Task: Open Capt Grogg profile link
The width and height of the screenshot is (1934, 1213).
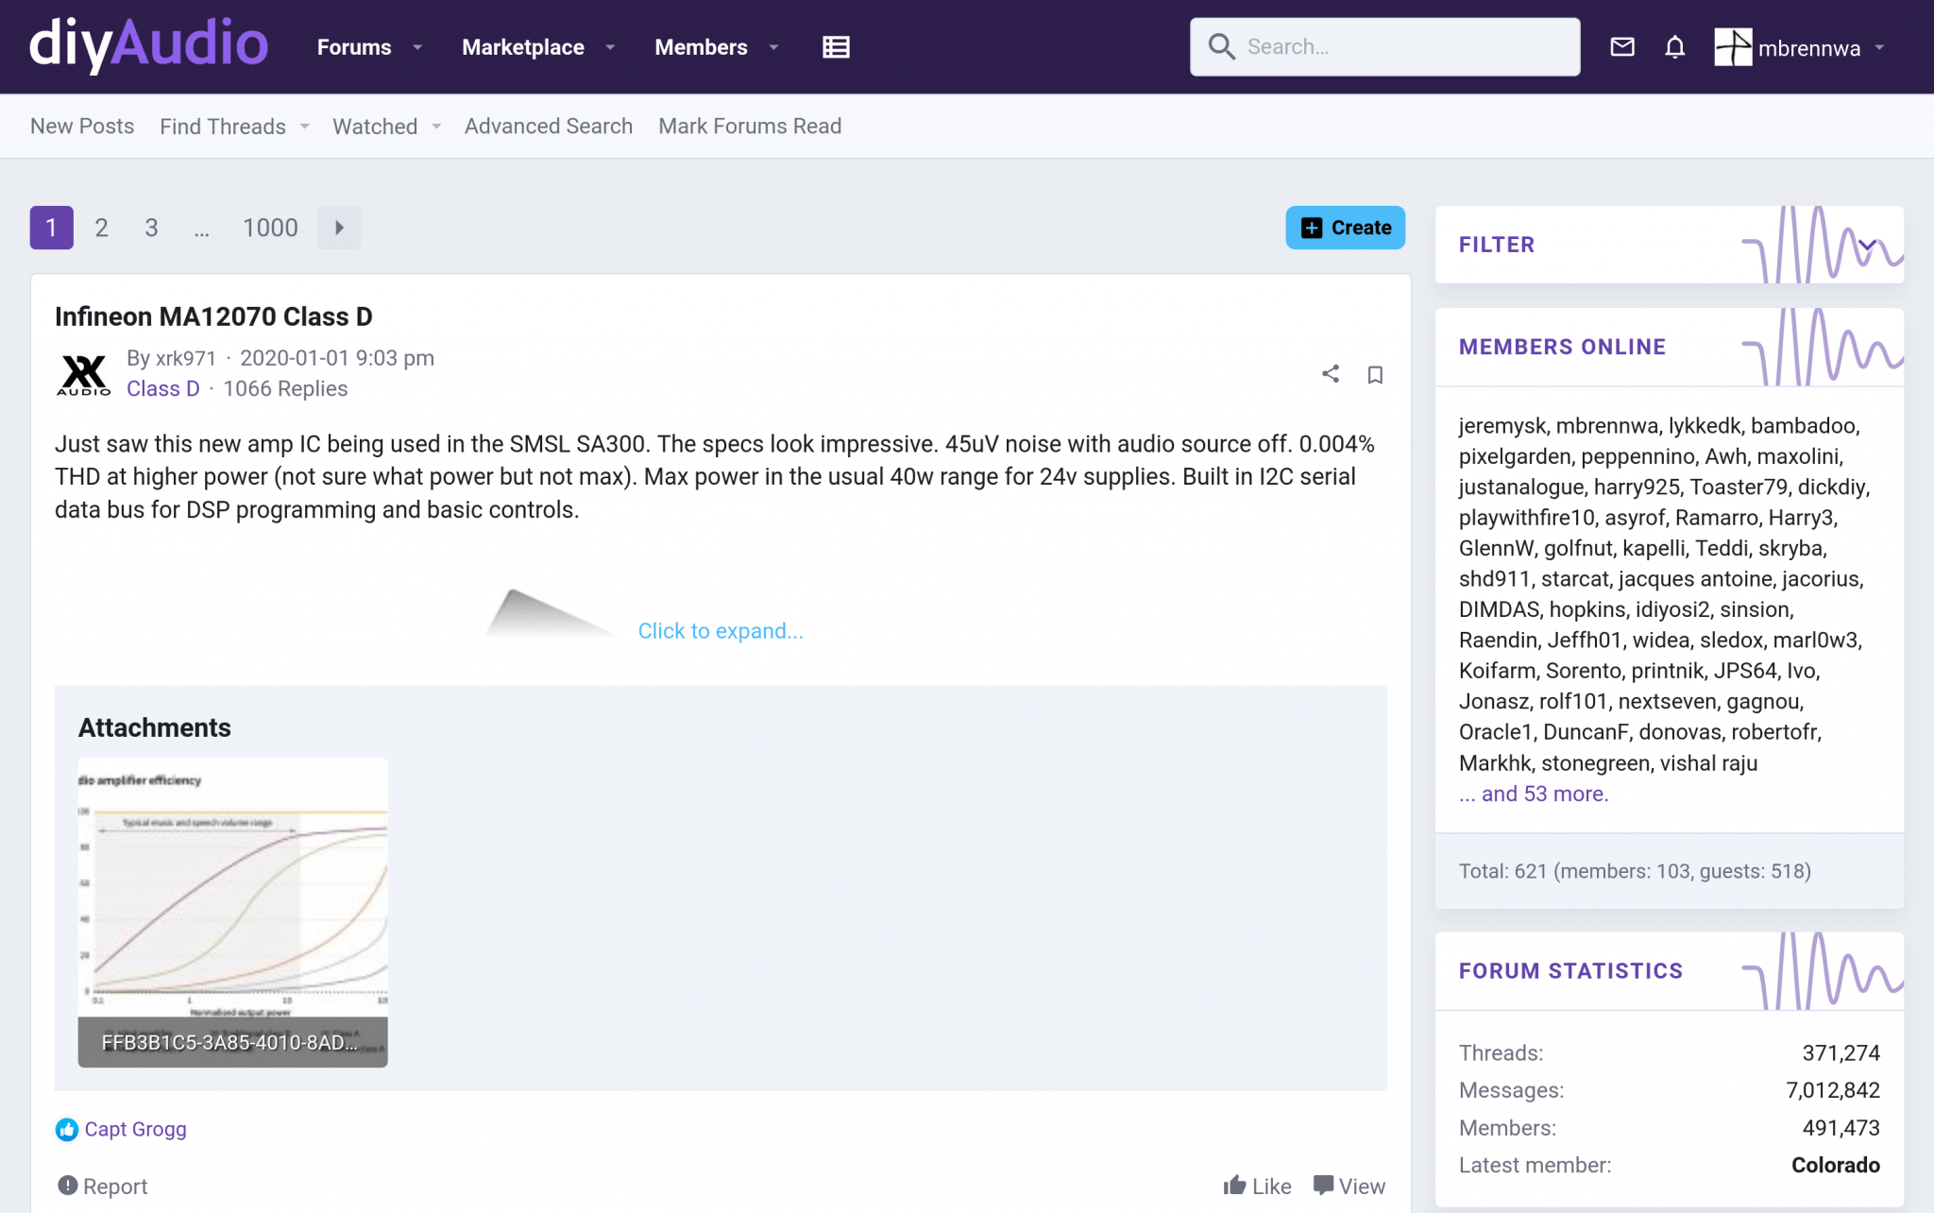Action: 136,1129
